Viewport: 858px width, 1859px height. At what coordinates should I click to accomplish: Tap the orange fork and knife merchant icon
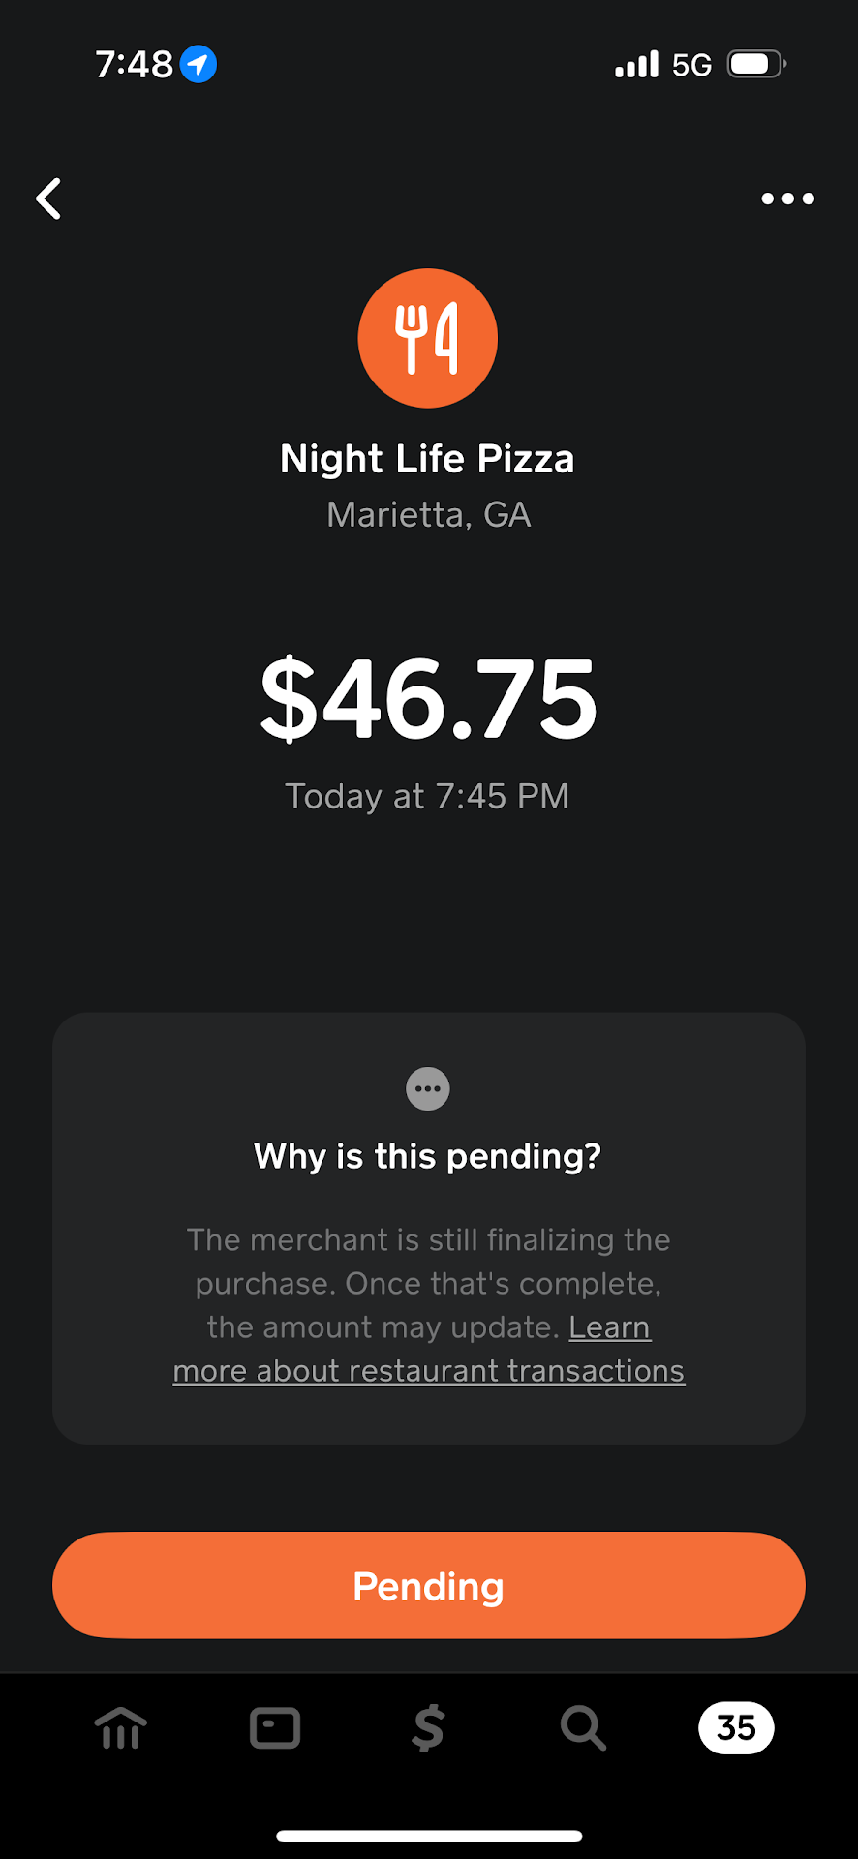point(428,338)
